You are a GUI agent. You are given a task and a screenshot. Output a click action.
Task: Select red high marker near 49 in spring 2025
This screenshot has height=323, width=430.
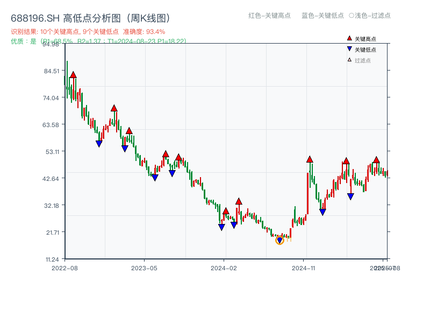point(346,160)
